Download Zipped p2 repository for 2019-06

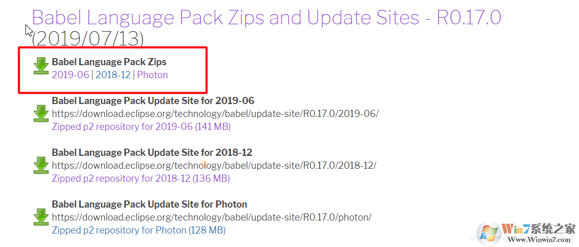[x=141, y=127]
